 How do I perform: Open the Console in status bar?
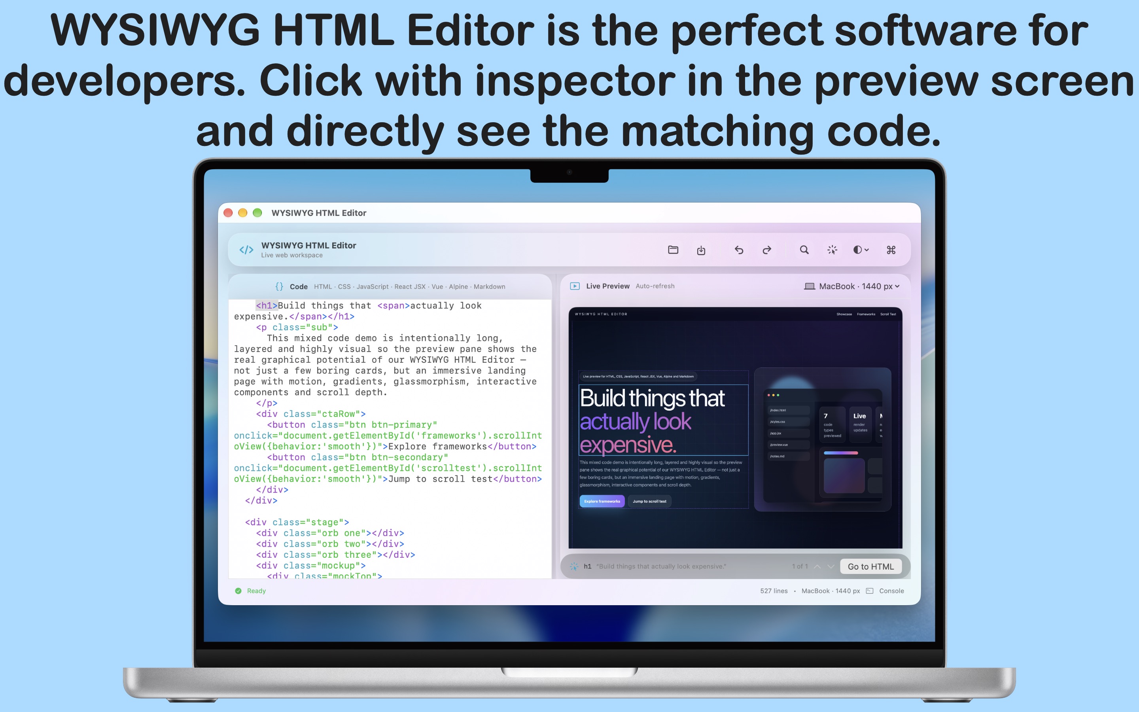[891, 591]
